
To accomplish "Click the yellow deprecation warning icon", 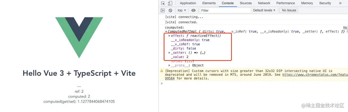I will 162,71.
